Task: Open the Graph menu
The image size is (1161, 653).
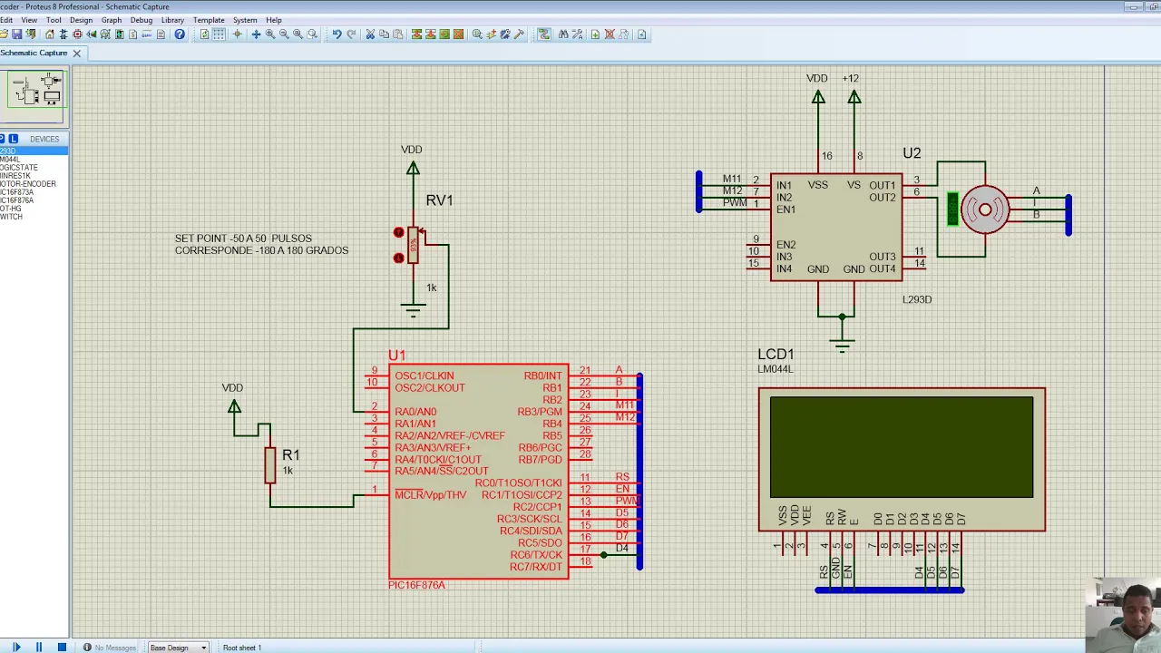Action: tap(112, 20)
